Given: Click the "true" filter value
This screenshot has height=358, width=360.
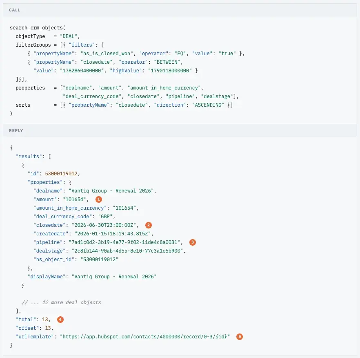Looking at the screenshot, I should (227, 54).
